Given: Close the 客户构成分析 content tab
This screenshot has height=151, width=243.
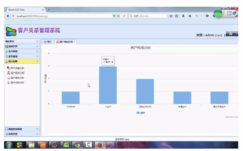Looking at the screenshot, I should [x=75, y=42].
